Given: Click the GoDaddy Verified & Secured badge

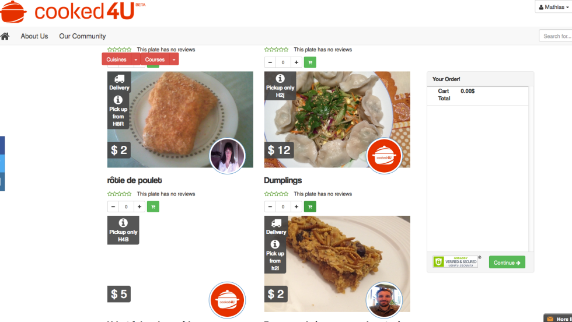Looking at the screenshot, I should point(455,262).
